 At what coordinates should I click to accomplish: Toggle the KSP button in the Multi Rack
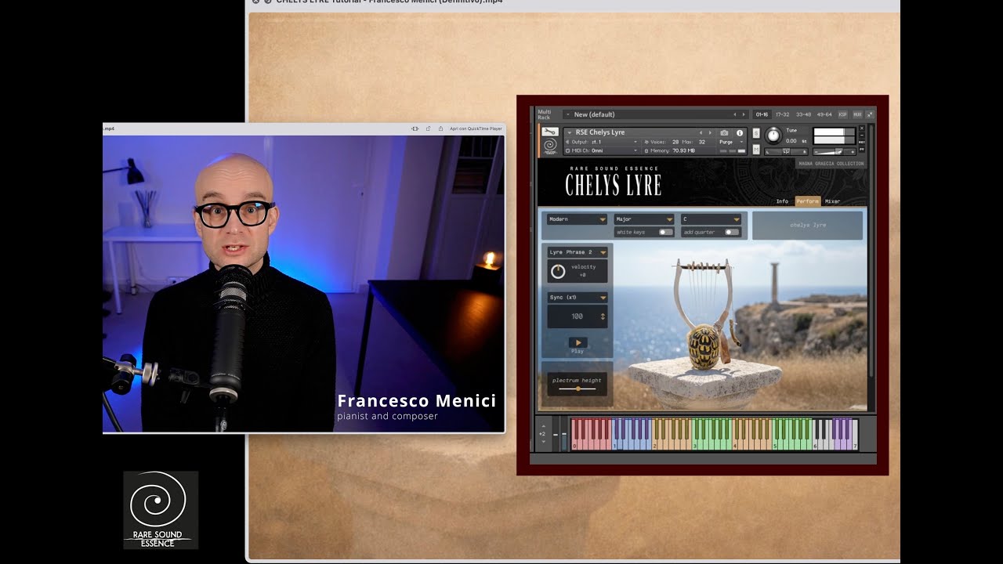(x=842, y=114)
